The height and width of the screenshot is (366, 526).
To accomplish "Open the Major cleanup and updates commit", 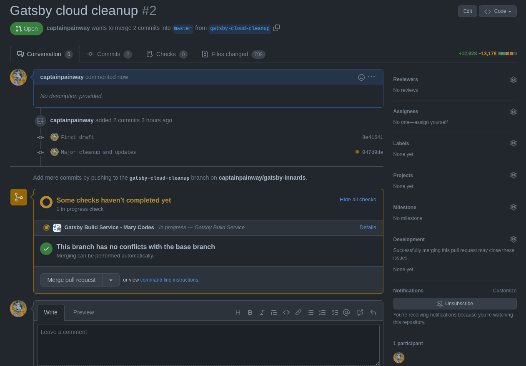I will [99, 152].
